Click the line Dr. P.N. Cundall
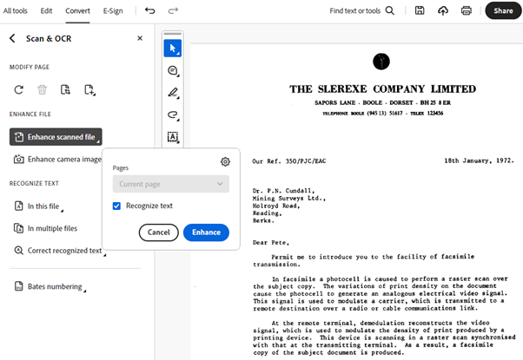 coord(283,191)
